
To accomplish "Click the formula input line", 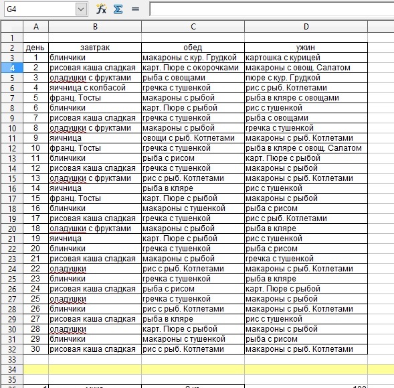I will 272,9.
